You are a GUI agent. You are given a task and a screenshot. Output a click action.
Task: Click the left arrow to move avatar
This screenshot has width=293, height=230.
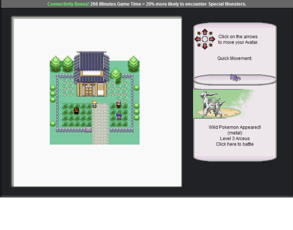(x=198, y=39)
